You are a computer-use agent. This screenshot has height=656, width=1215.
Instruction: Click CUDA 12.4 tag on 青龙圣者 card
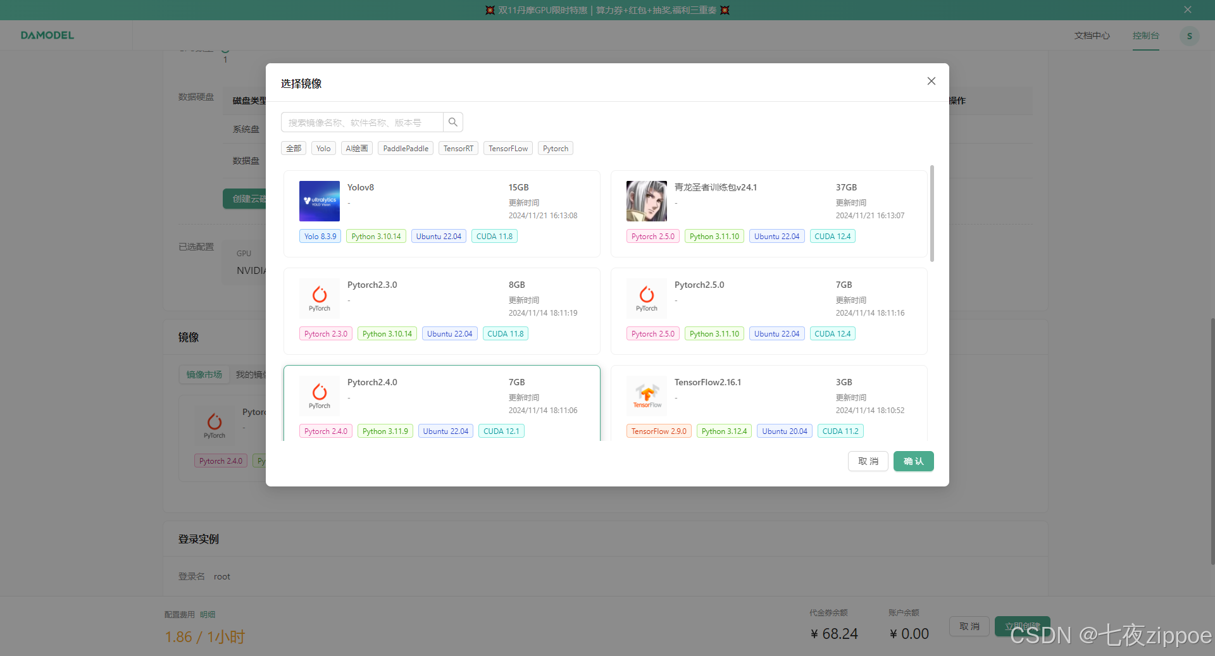[833, 236]
